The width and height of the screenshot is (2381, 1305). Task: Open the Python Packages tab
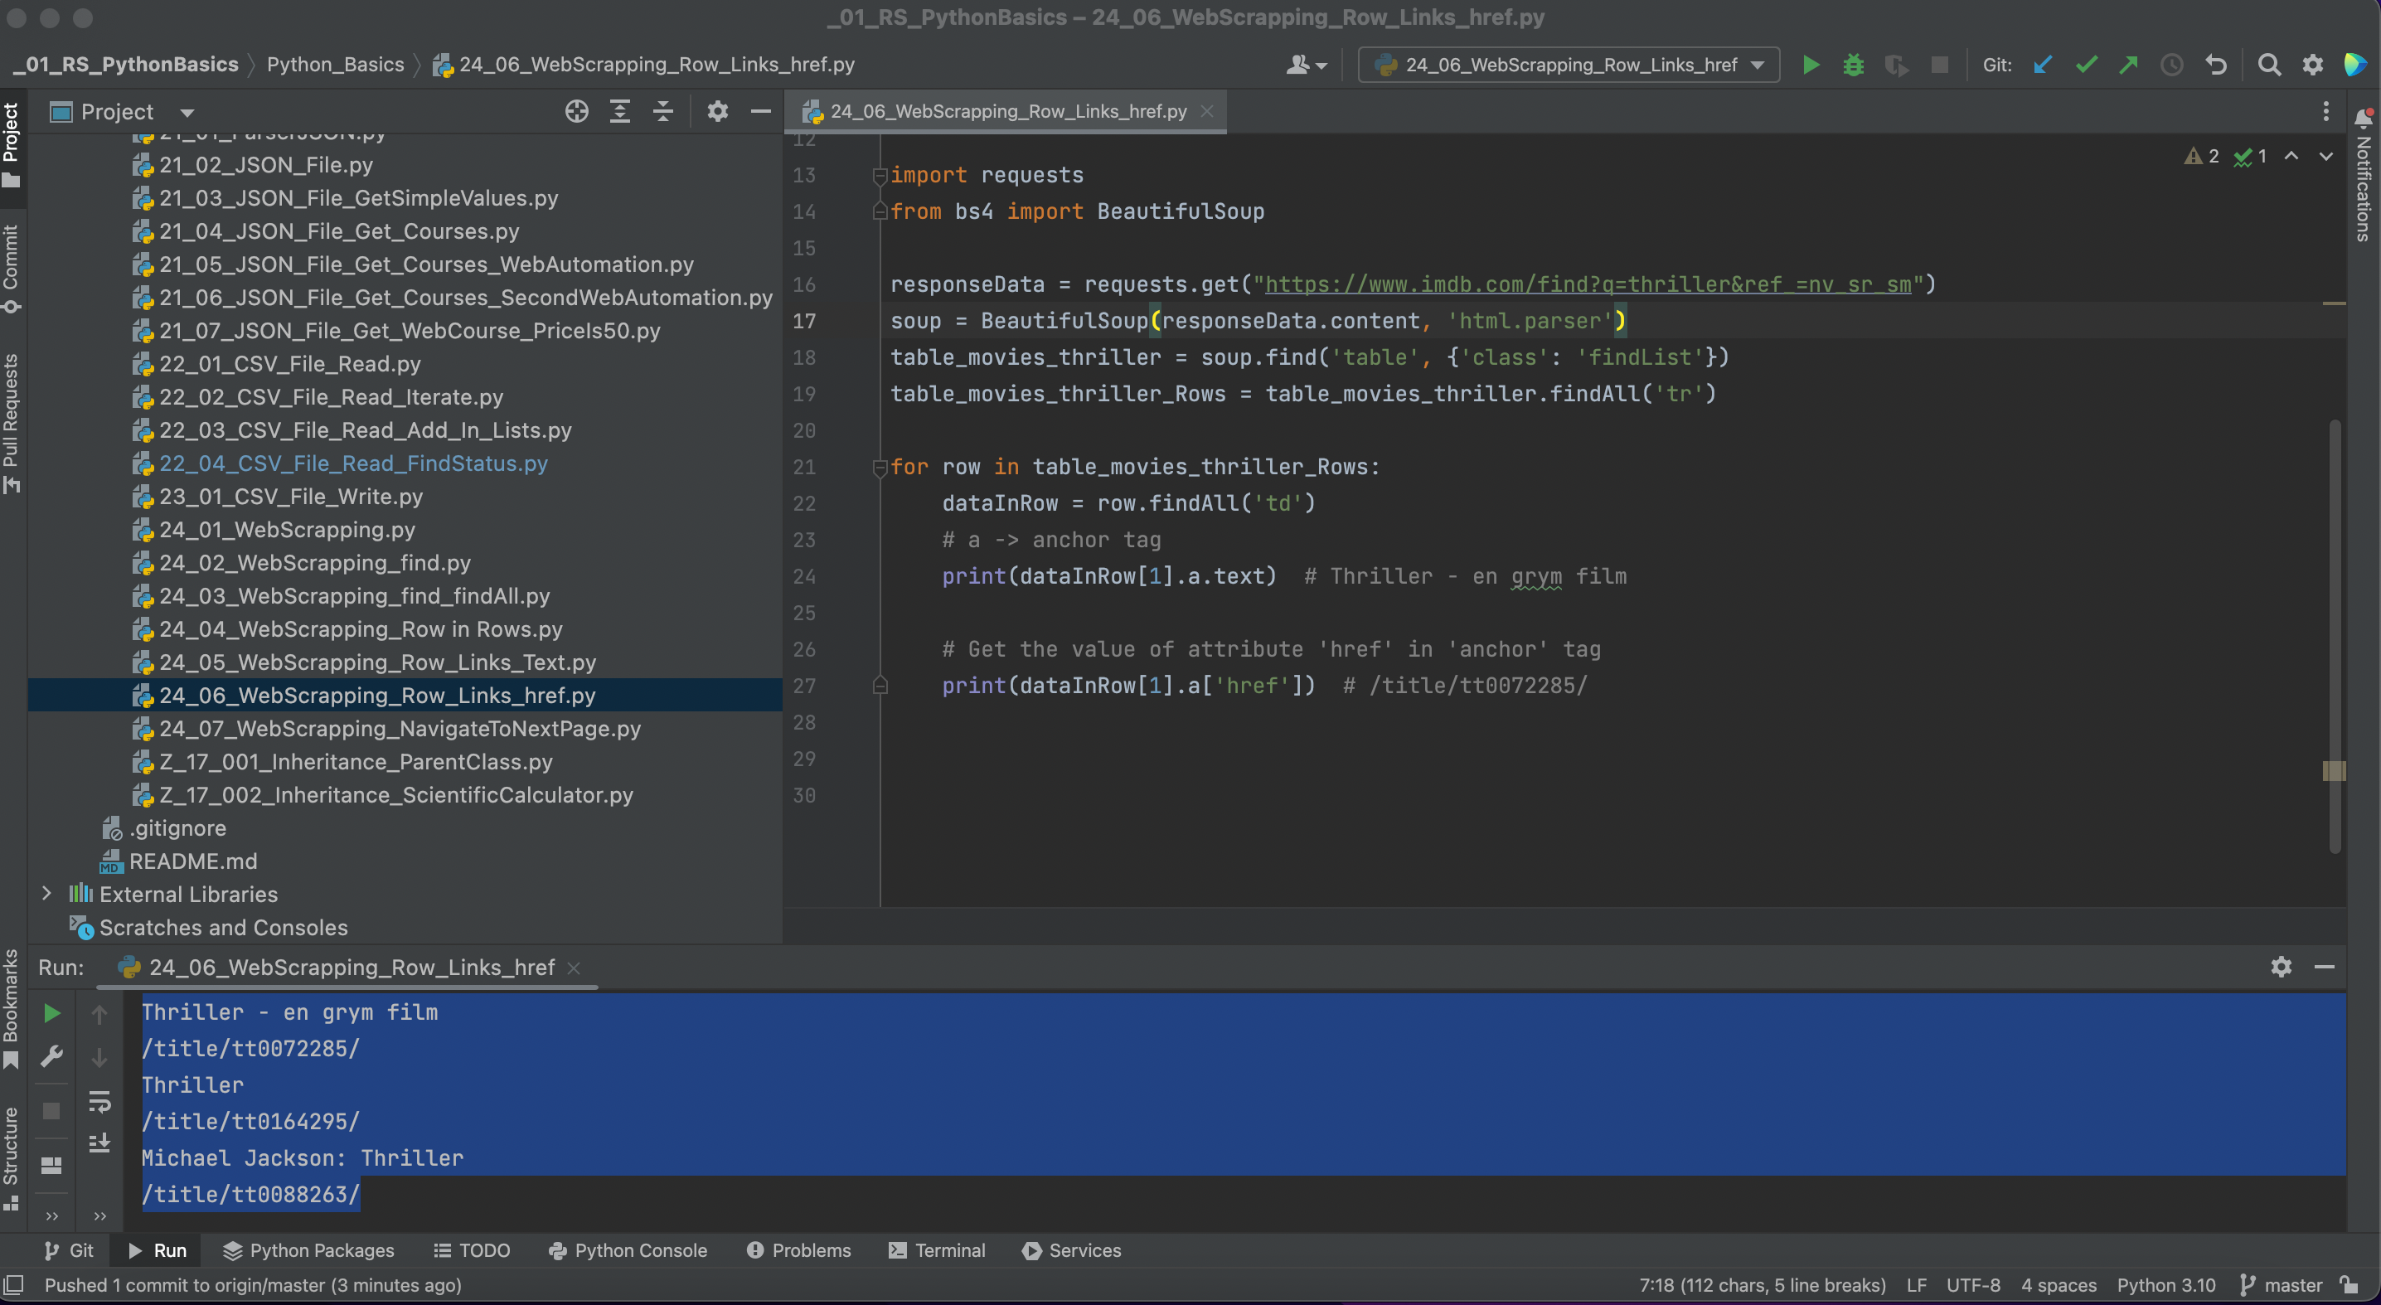pos(308,1250)
